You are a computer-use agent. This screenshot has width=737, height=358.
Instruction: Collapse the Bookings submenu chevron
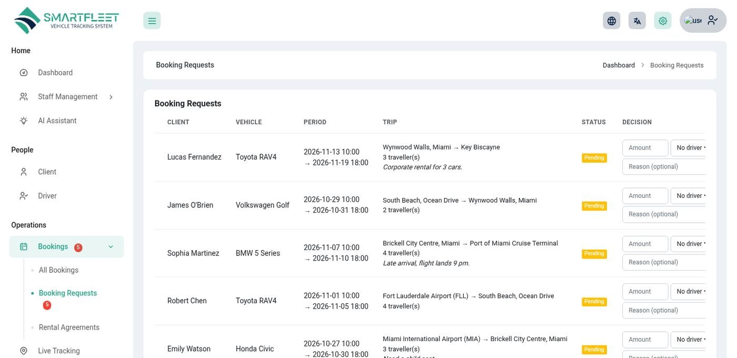111,246
